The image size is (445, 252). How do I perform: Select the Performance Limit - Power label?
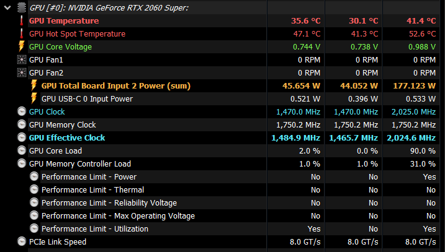click(89, 177)
